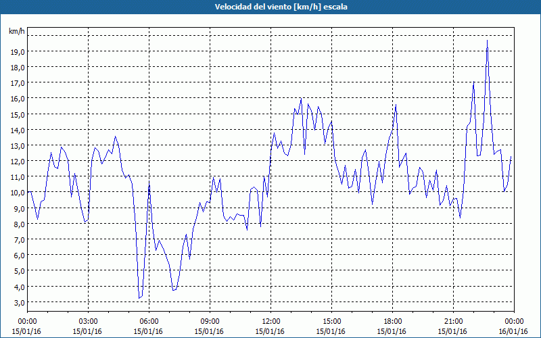Click the 8,0 y-axis value

click(19, 224)
